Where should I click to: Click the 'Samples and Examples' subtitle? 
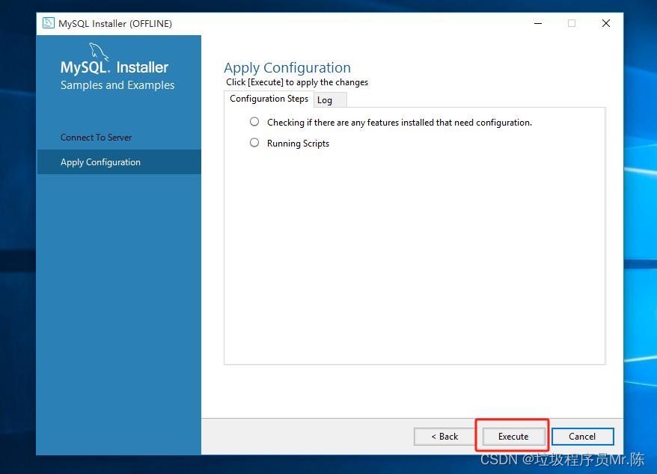click(117, 85)
